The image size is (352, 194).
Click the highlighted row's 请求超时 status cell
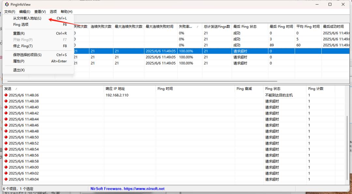tap(240, 51)
